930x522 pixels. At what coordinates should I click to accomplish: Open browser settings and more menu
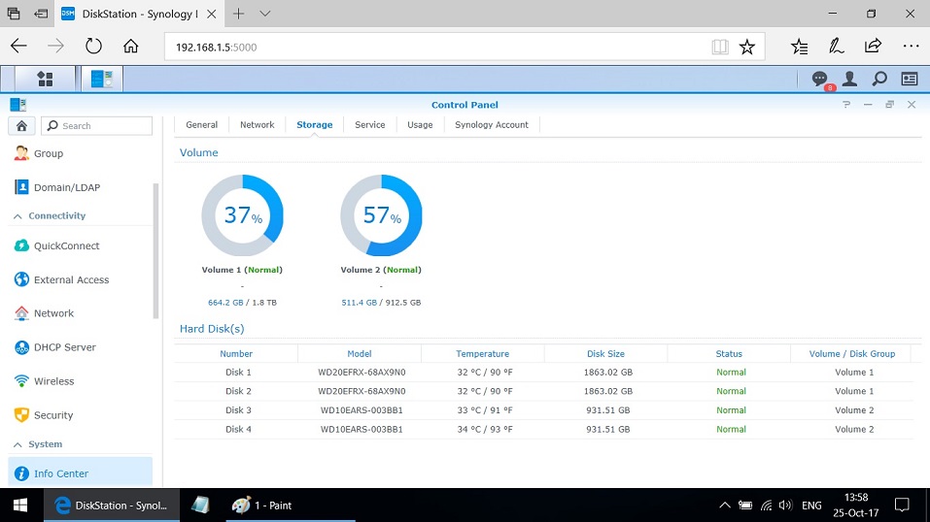point(911,47)
